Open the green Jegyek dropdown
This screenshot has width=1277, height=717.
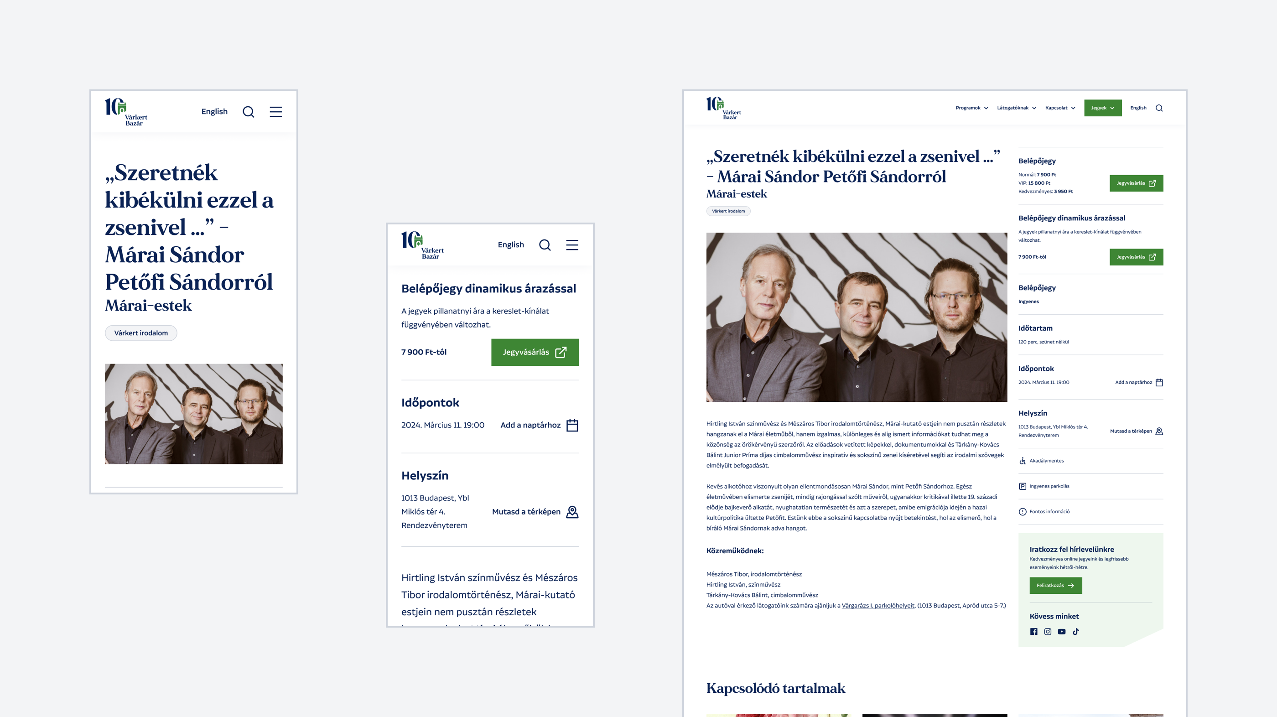[1102, 108]
